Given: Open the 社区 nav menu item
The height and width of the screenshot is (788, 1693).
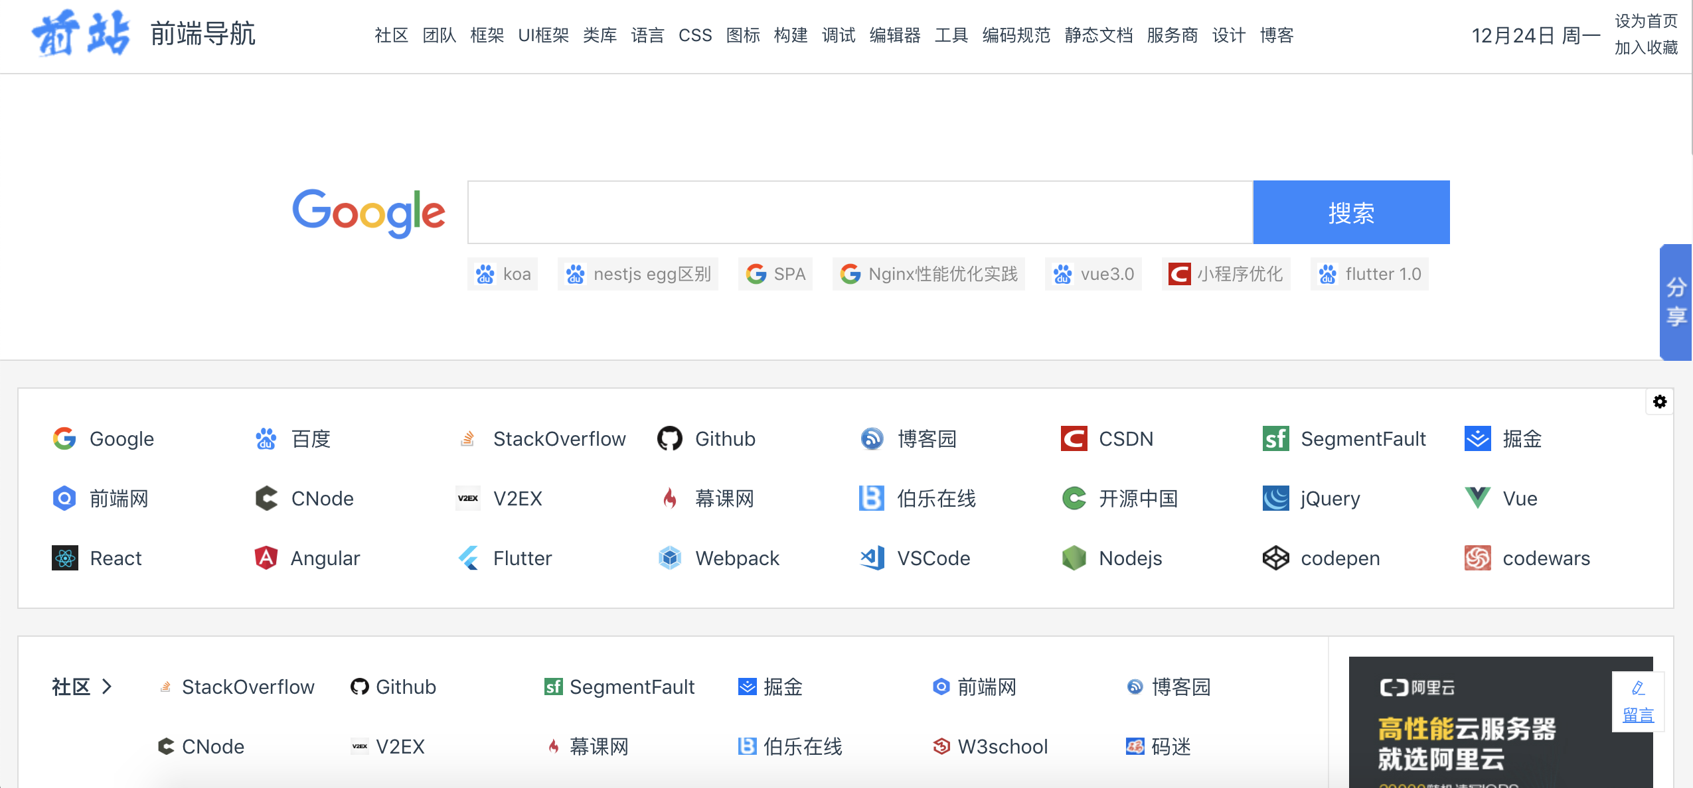Looking at the screenshot, I should click(x=391, y=35).
